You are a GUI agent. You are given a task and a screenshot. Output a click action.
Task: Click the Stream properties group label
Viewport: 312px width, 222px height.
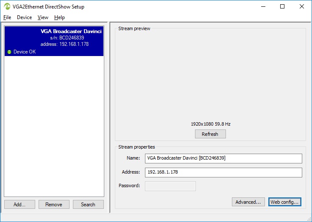[136, 147]
